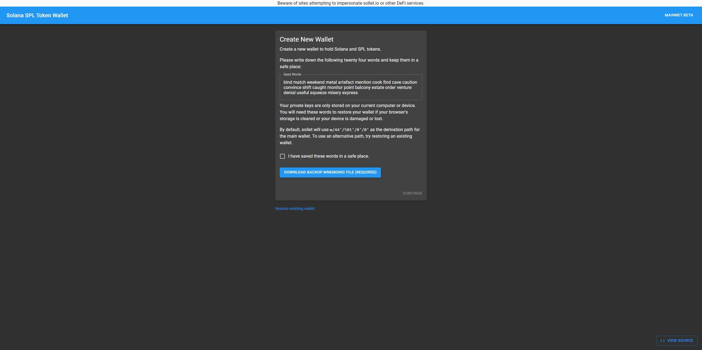Click the Create New Wallet heading
This screenshot has height=350, width=702.
[306, 39]
